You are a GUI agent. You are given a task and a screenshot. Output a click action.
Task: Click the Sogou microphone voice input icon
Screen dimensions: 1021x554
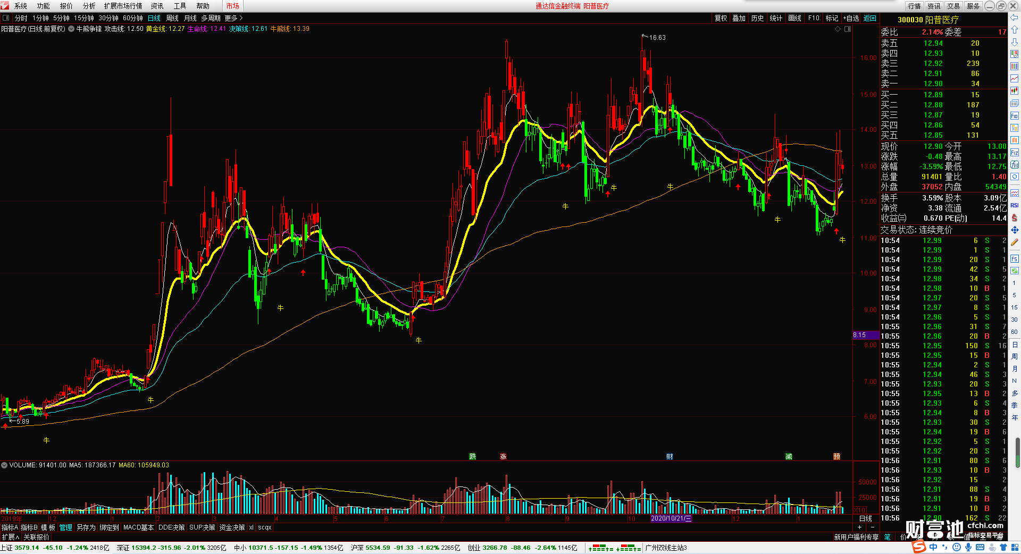(968, 547)
